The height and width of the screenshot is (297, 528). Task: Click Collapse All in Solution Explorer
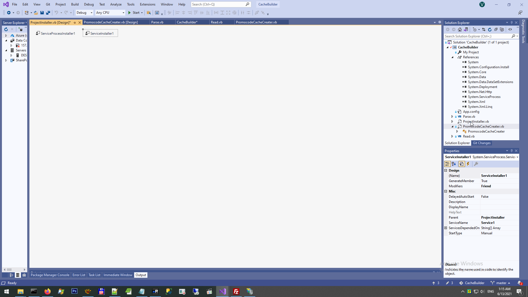coord(496,29)
